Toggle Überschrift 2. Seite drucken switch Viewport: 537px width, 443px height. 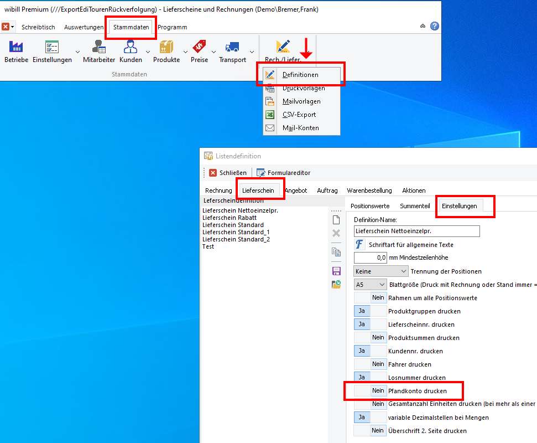(x=370, y=431)
